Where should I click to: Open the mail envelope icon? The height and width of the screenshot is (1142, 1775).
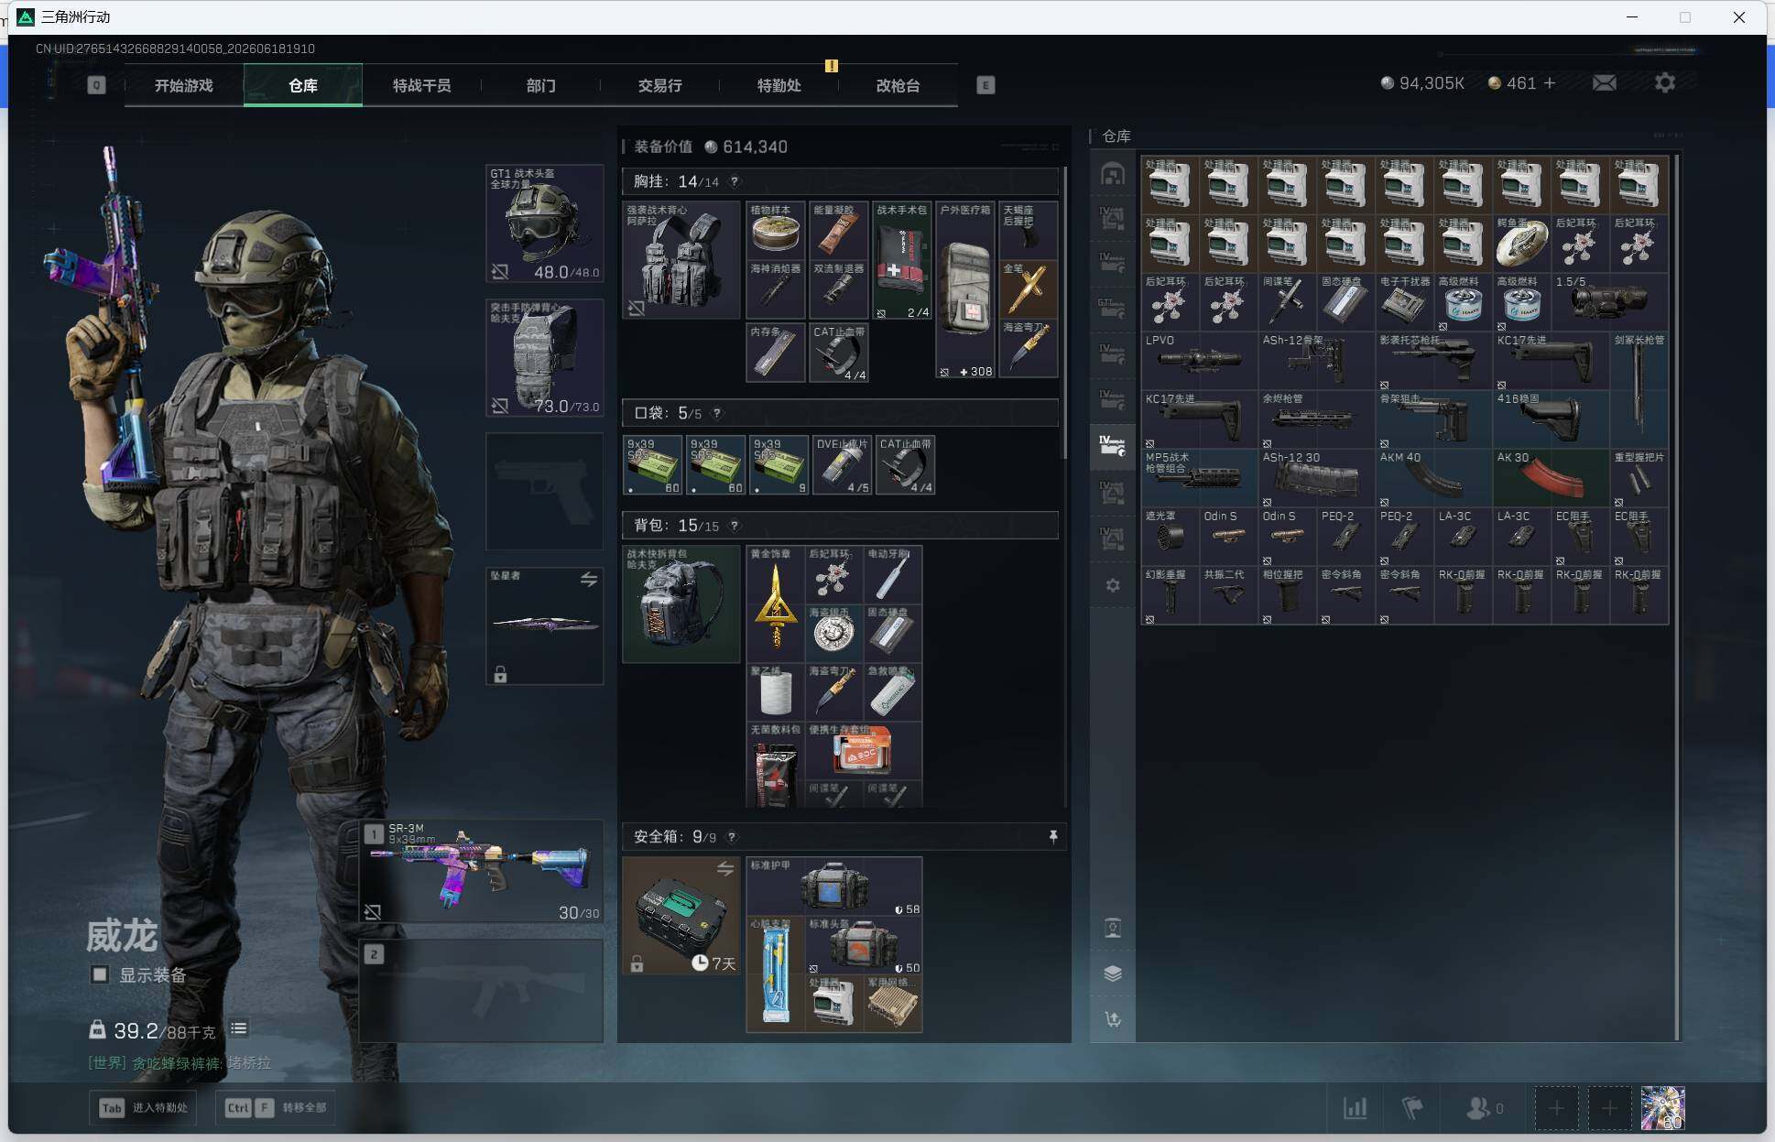pos(1605,83)
